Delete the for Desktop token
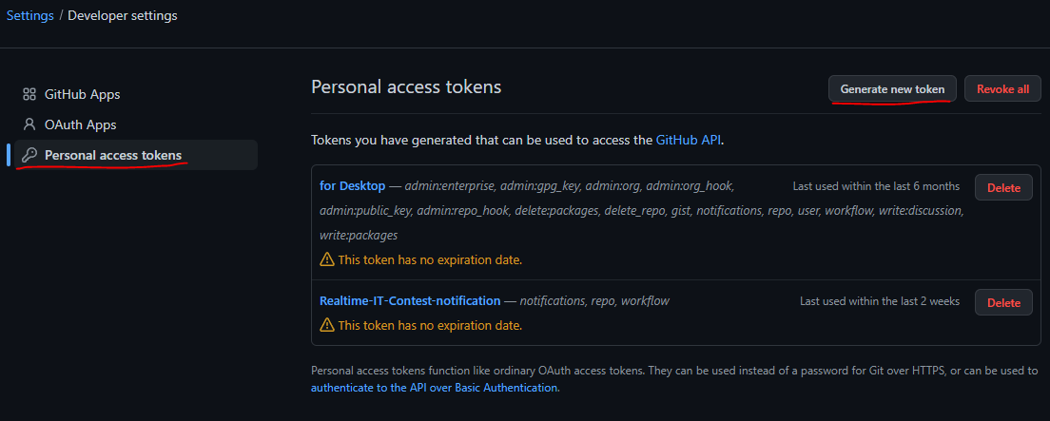The width and height of the screenshot is (1050, 421). 1003,188
